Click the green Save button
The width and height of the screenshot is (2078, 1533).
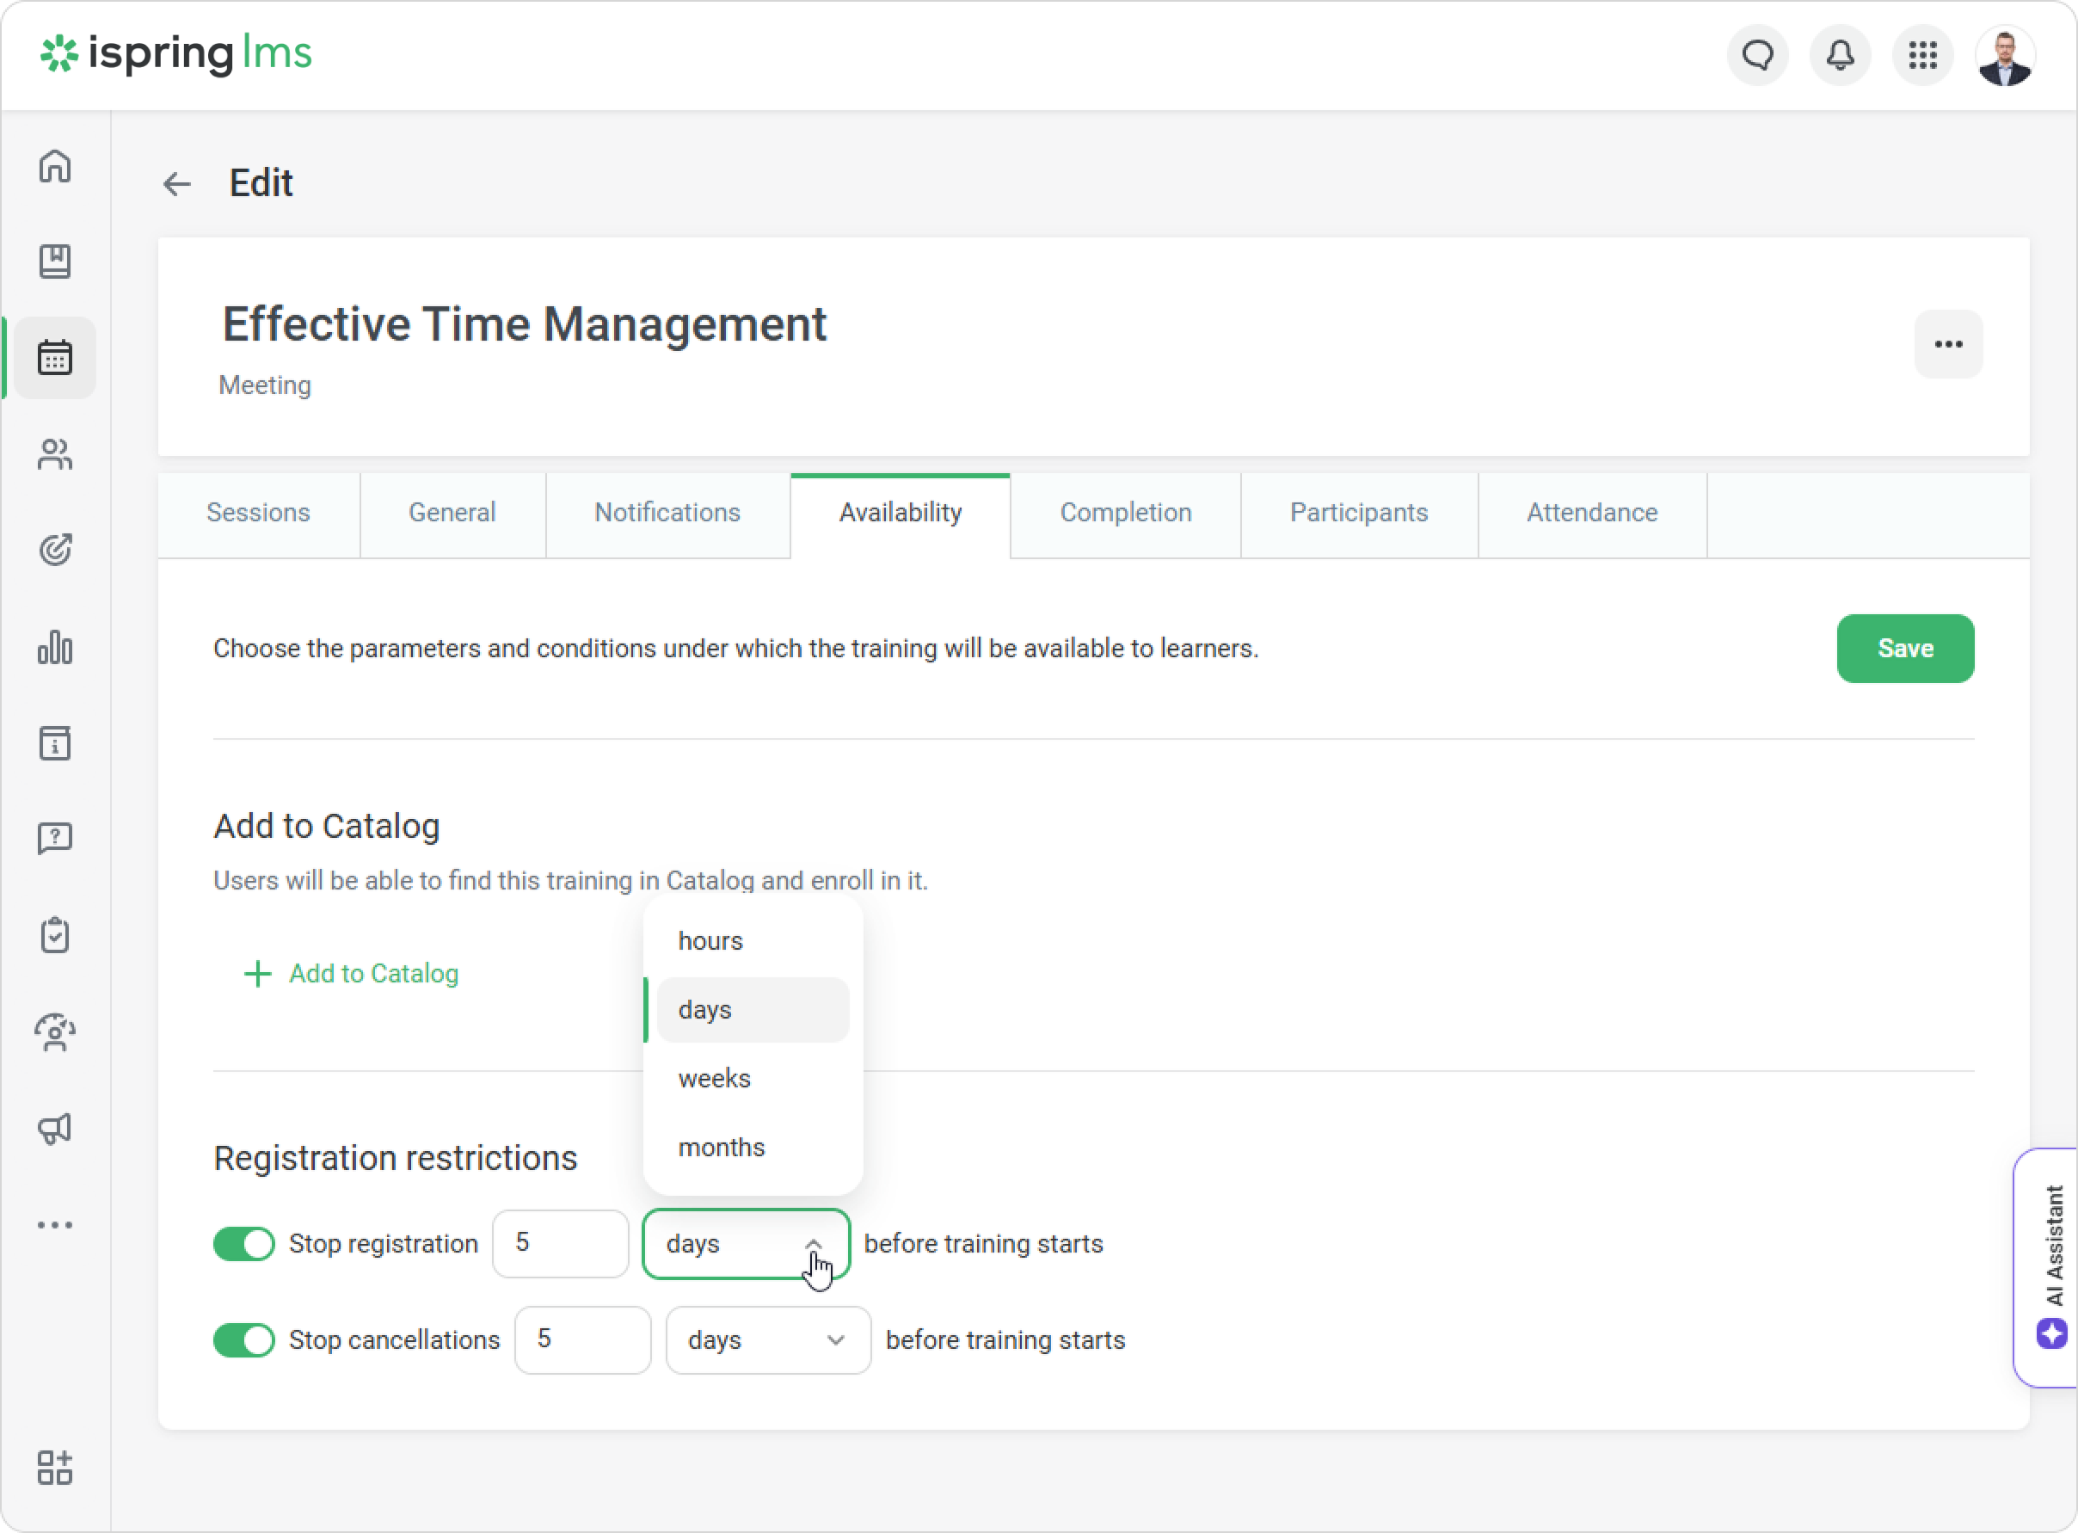[x=1904, y=649]
